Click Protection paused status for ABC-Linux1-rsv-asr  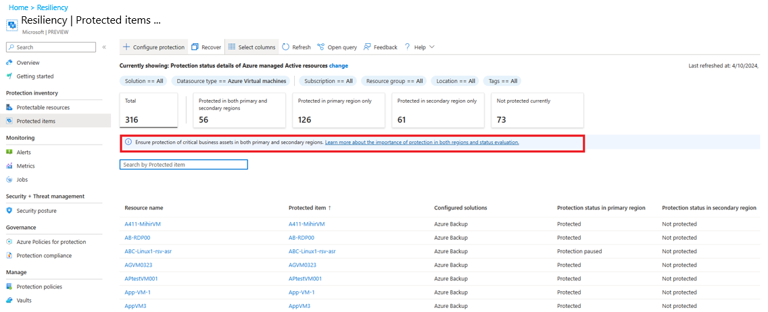coord(579,251)
